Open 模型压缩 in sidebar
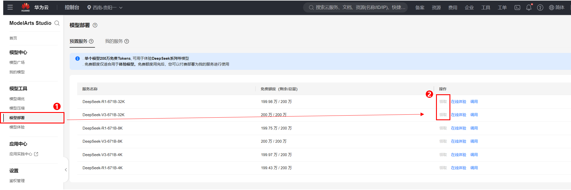 (x=17, y=108)
